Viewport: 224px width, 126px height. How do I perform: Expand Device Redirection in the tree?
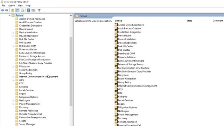(x=13, y=36)
